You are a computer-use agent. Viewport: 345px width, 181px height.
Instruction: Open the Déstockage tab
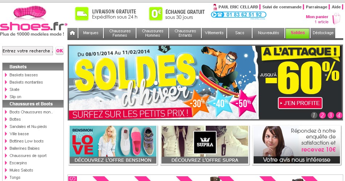(323, 33)
